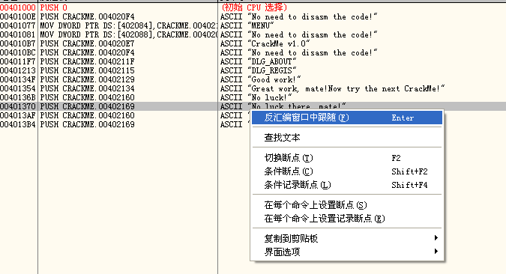Open 界面选项 submenu
Viewport: 506px width, 274px height.
[x=346, y=252]
